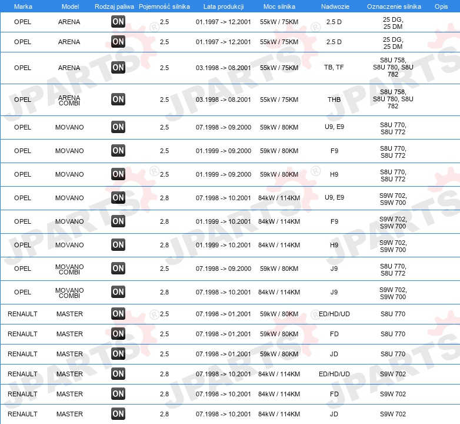This screenshot has width=460, height=424.
Task: Click the Opis column header
Action: (441, 6)
